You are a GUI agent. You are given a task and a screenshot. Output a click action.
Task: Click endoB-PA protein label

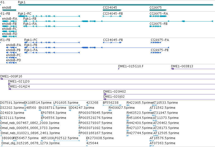[13, 45]
